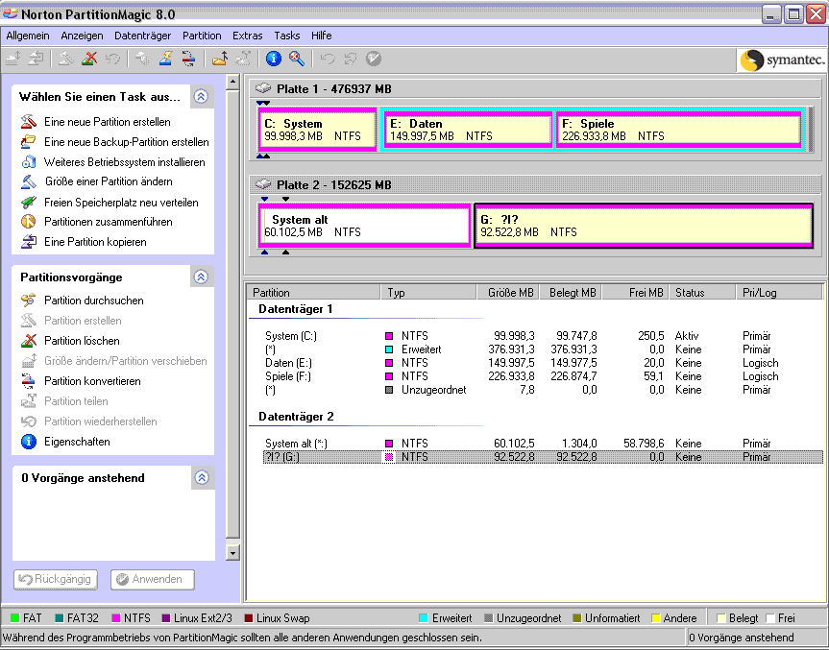Click the icon beside 'Partitionen zusammenführen'

29,222
